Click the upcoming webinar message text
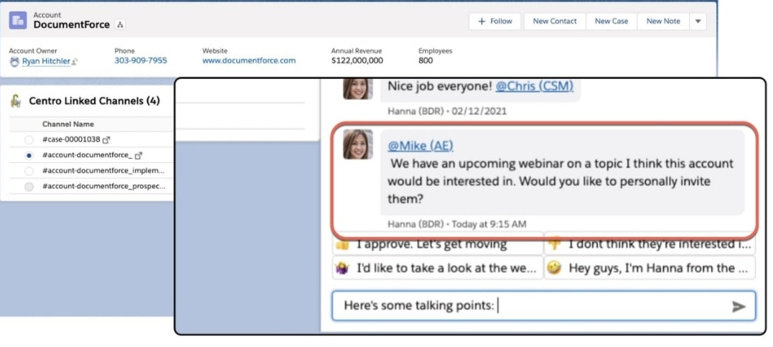The width and height of the screenshot is (773, 347). tap(561, 181)
